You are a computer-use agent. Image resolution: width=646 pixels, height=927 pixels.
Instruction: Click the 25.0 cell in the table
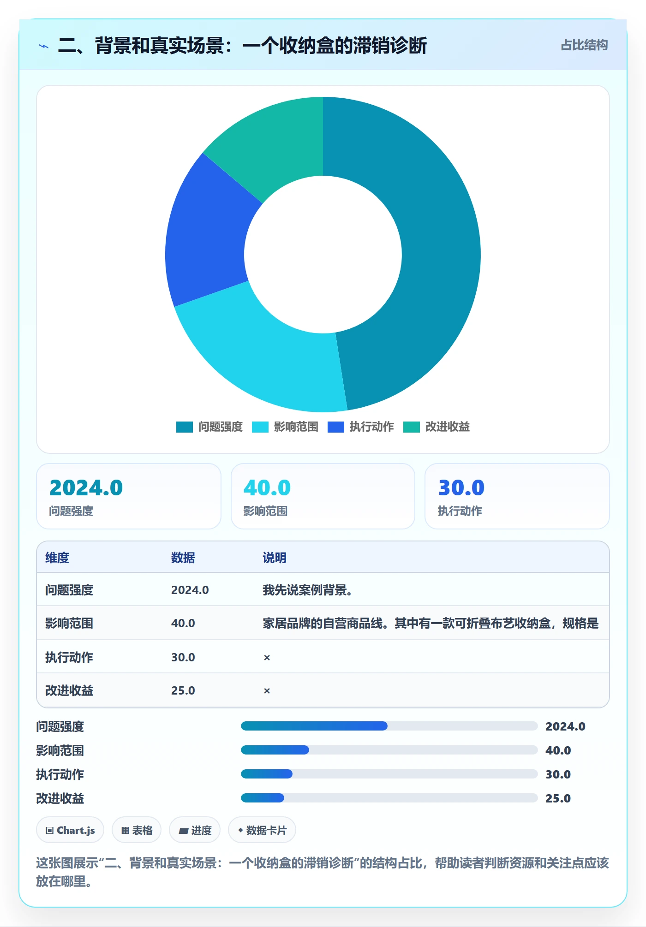(183, 690)
